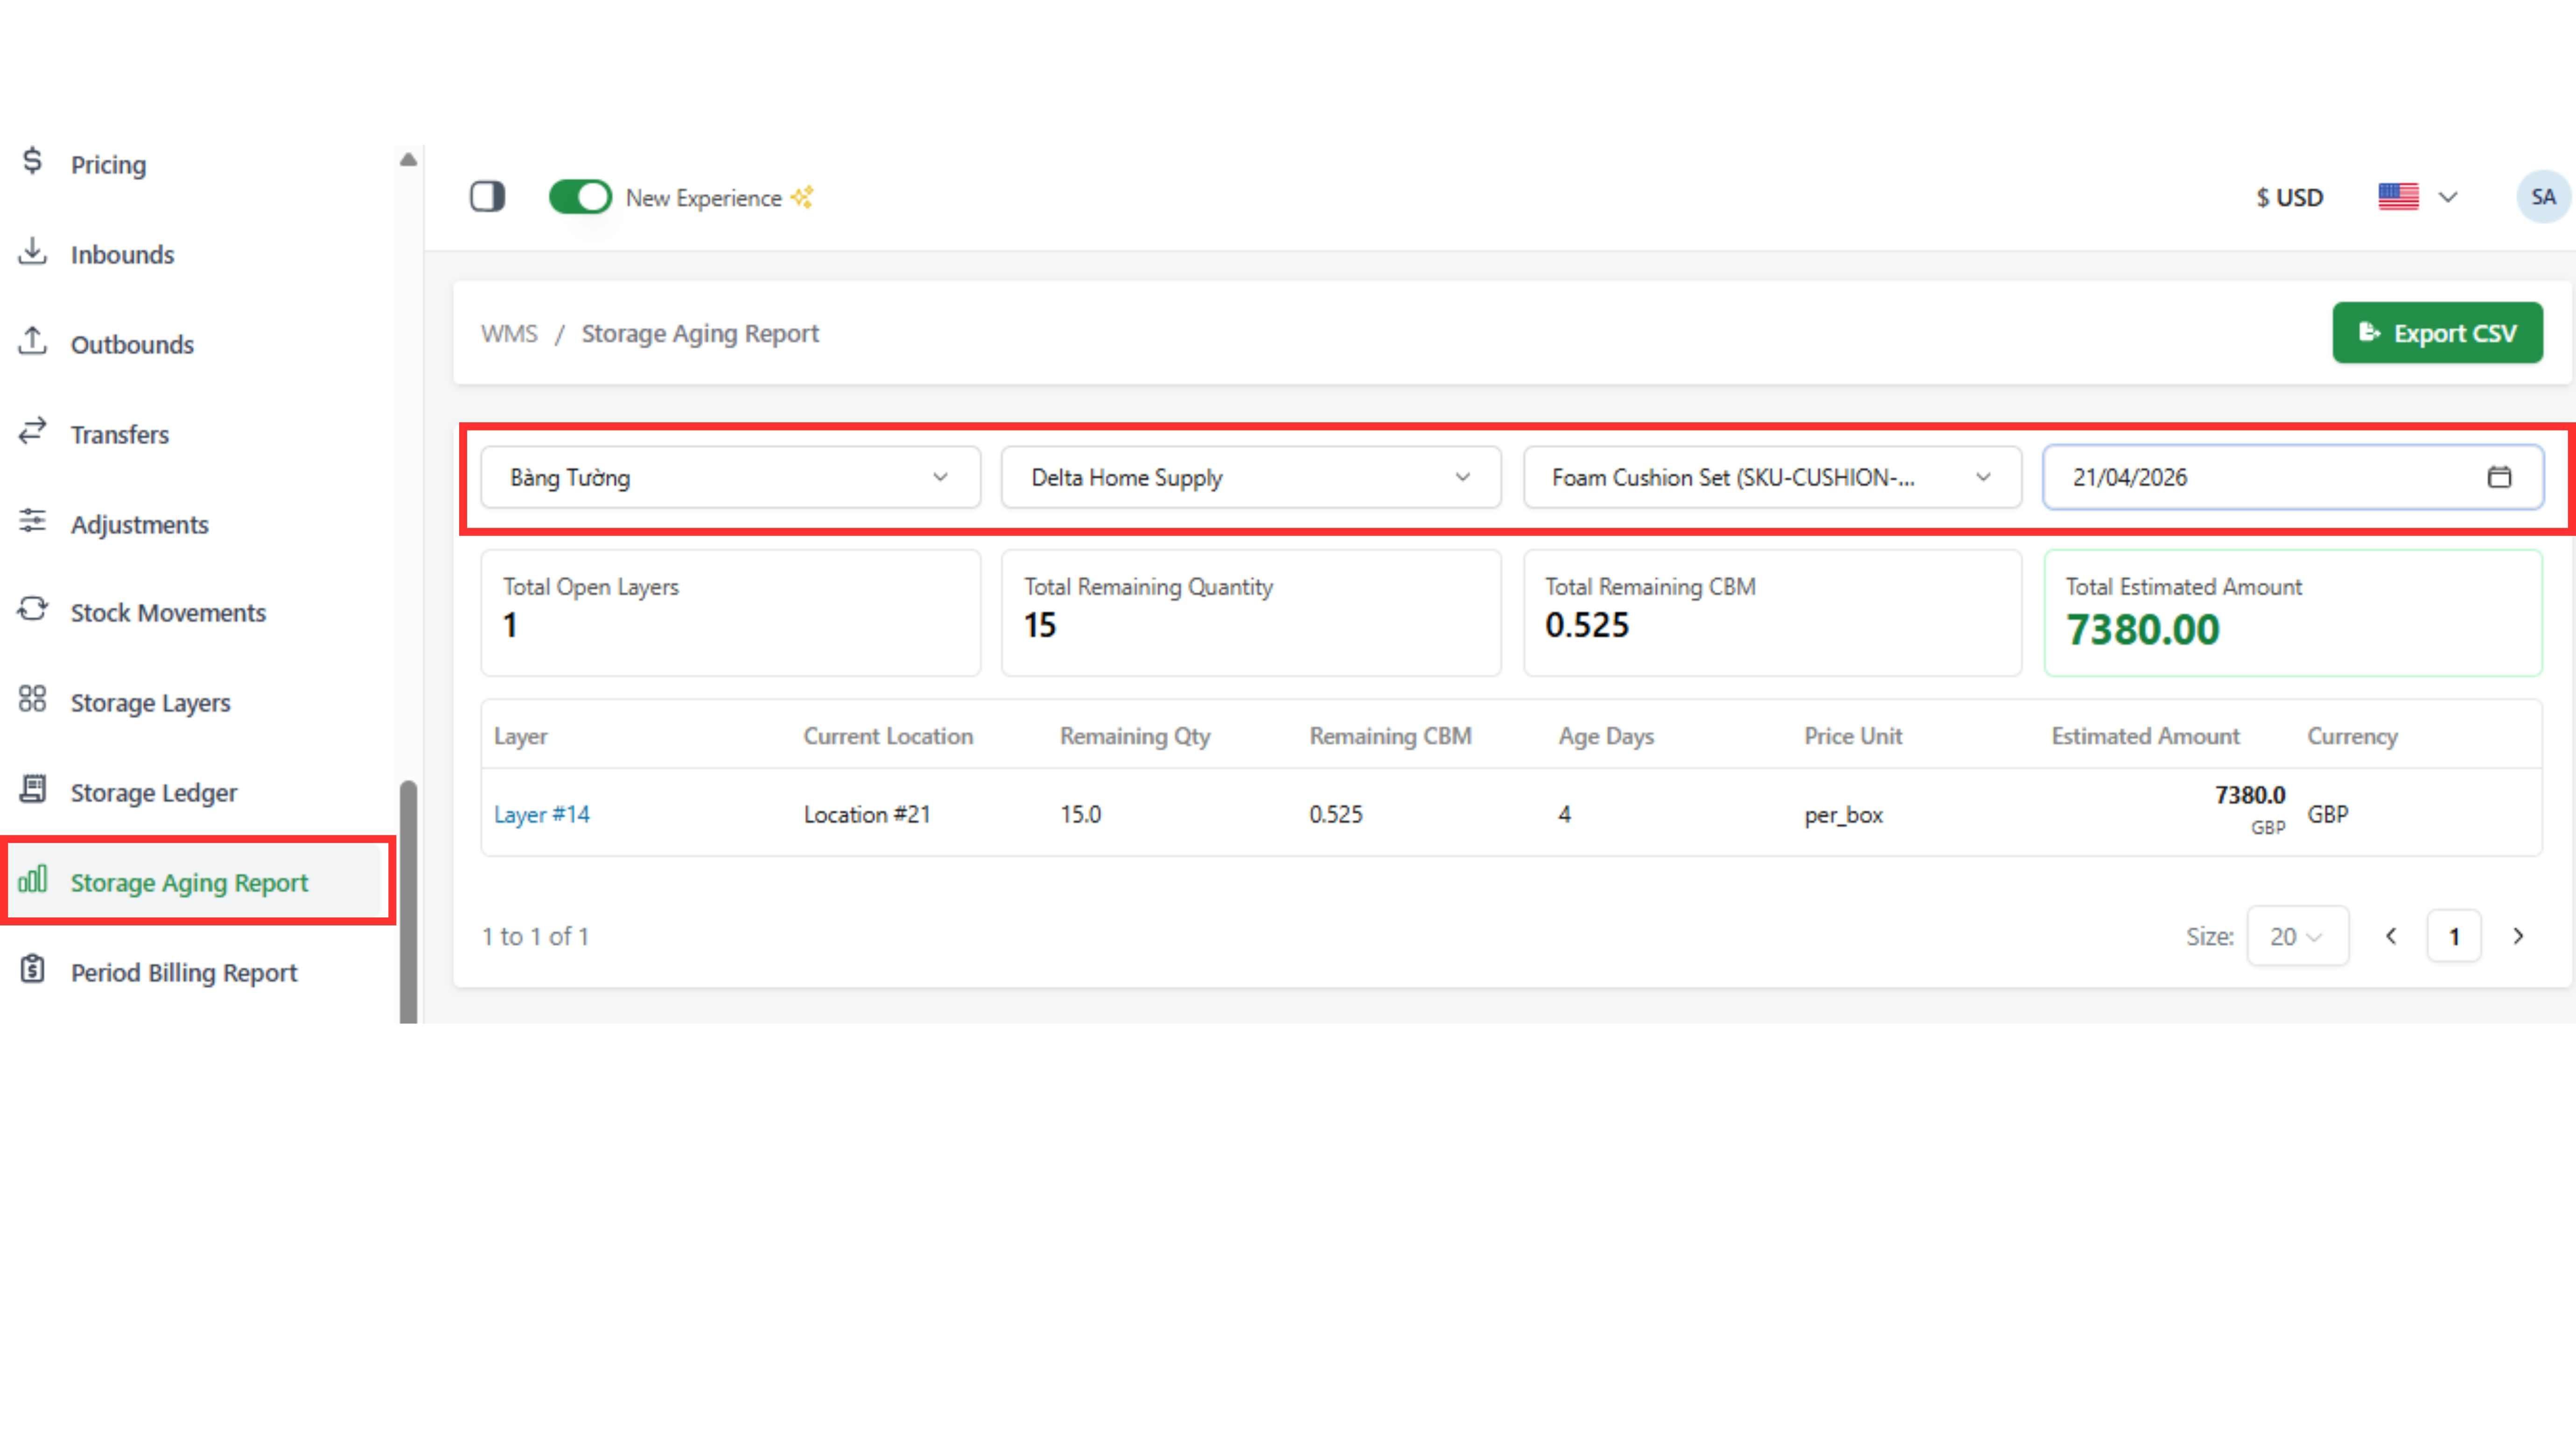Open Period Billing Report menu item

pyautogui.click(x=183, y=972)
